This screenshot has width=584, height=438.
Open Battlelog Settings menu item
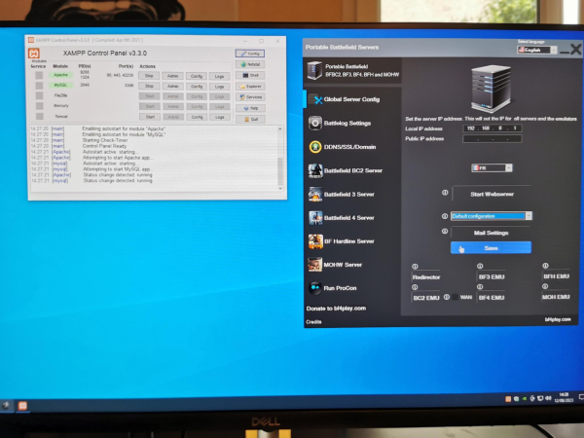(340, 124)
